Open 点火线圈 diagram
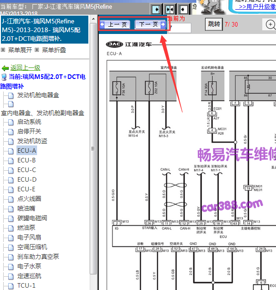This screenshot has height=290, width=276. tap(29, 199)
